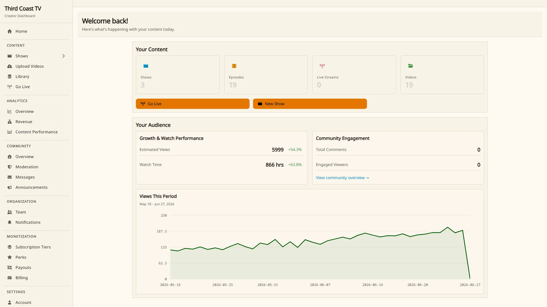
Task: Click the Notifications bell icon
Action: [x=10, y=222]
